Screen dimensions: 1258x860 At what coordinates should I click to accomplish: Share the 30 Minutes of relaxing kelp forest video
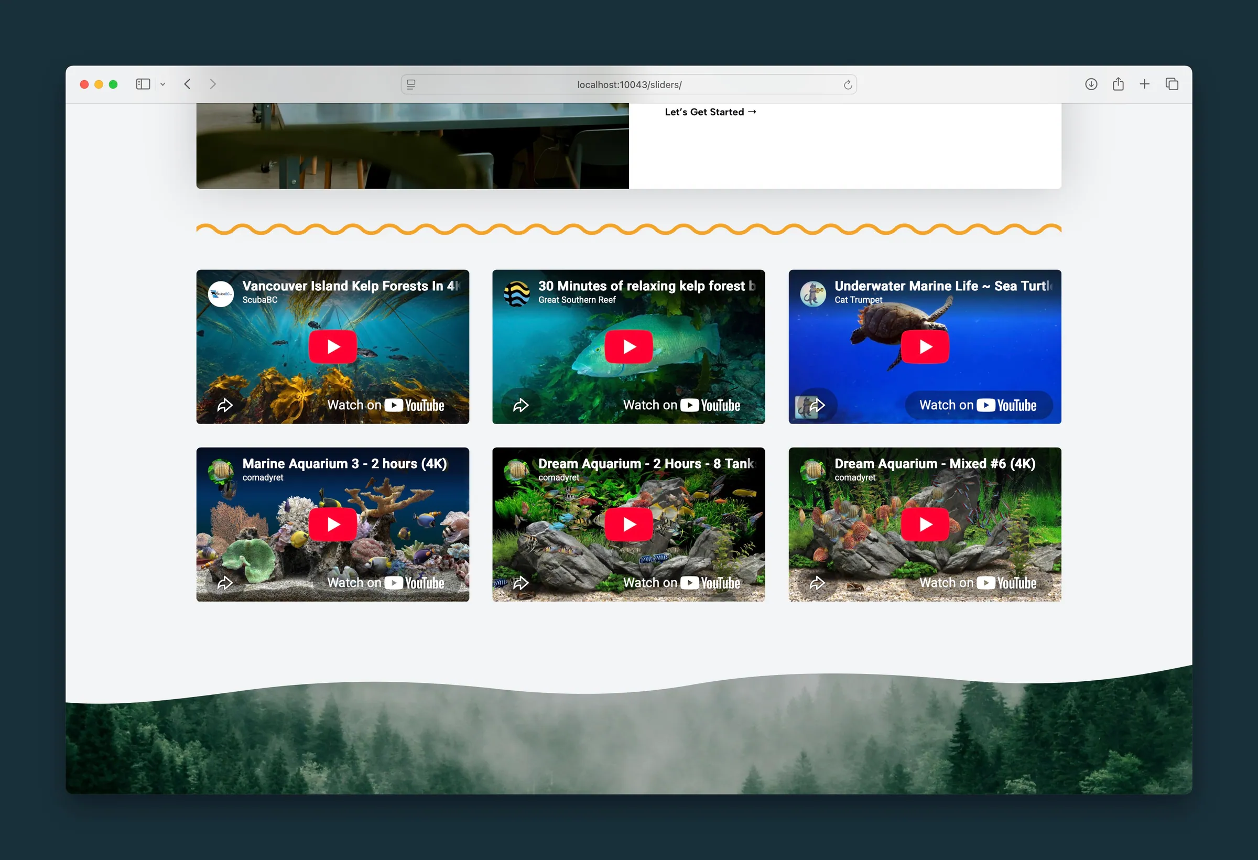click(x=520, y=405)
